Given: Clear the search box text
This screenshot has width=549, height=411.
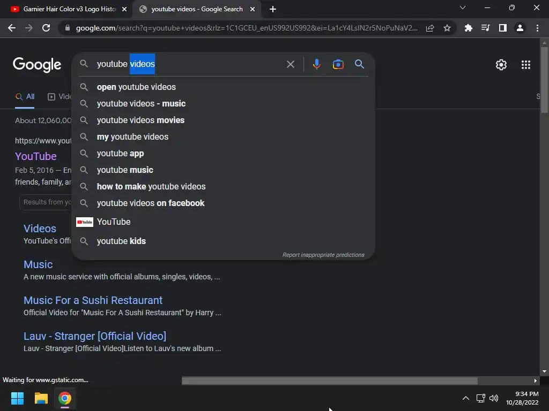Looking at the screenshot, I should coord(291,64).
